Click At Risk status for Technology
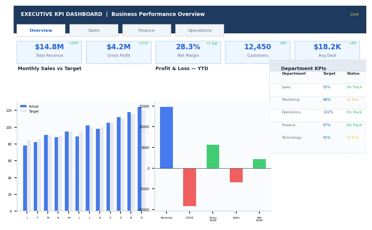This screenshot has width=372, height=230. click(x=353, y=138)
